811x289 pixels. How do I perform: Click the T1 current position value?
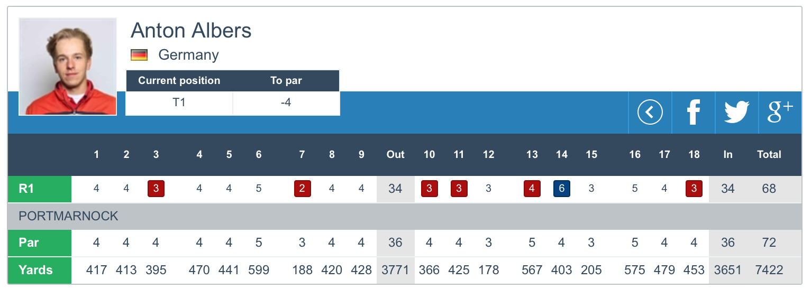[x=179, y=102]
